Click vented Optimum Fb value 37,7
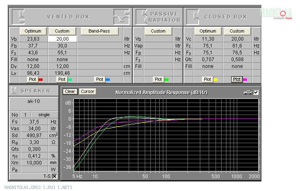The image size is (300, 191). pos(33,46)
